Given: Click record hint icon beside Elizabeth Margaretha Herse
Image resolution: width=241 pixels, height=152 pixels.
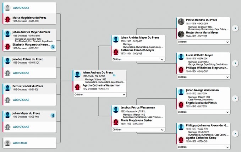Looking at the screenshot, I should pyautogui.click(x=53, y=47).
